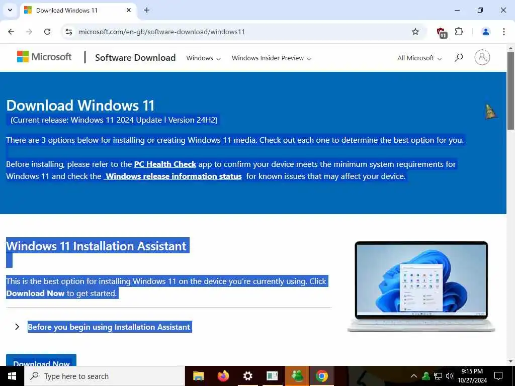Viewport: 515px width, 386px height.
Task: Open the Software Download home link
Action: 135,58
